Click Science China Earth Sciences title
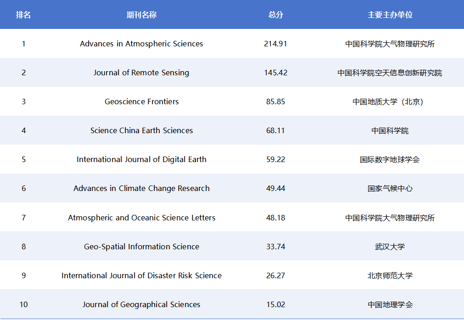 point(141,130)
